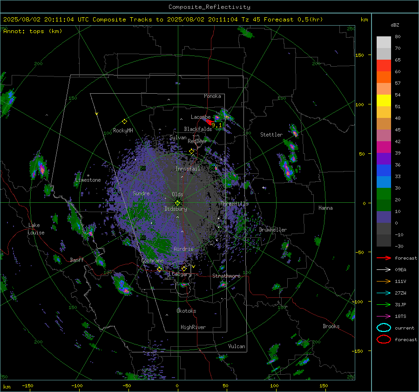This screenshot has height=392, width=419.
Task: Click the Vulcan town label
Action: (237, 346)
